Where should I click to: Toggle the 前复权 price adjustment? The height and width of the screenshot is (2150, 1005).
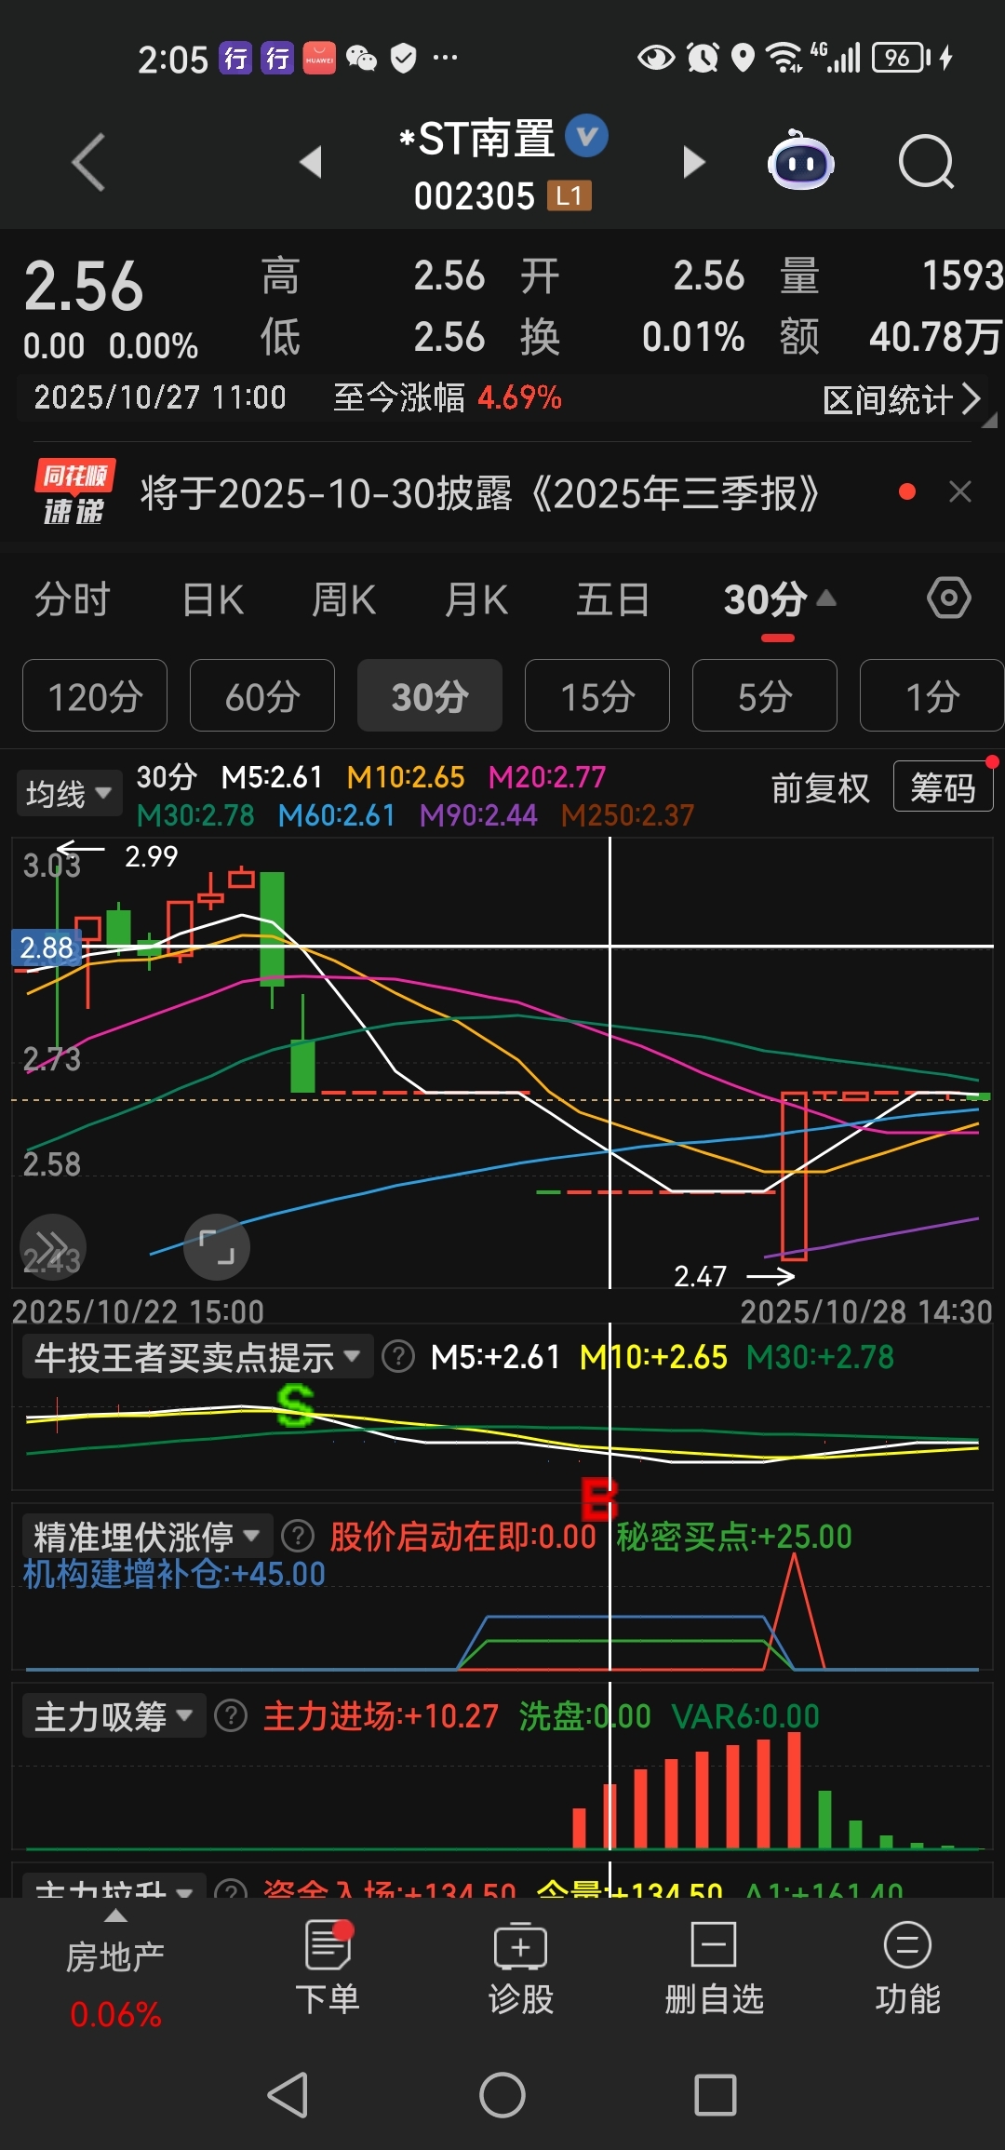[820, 788]
